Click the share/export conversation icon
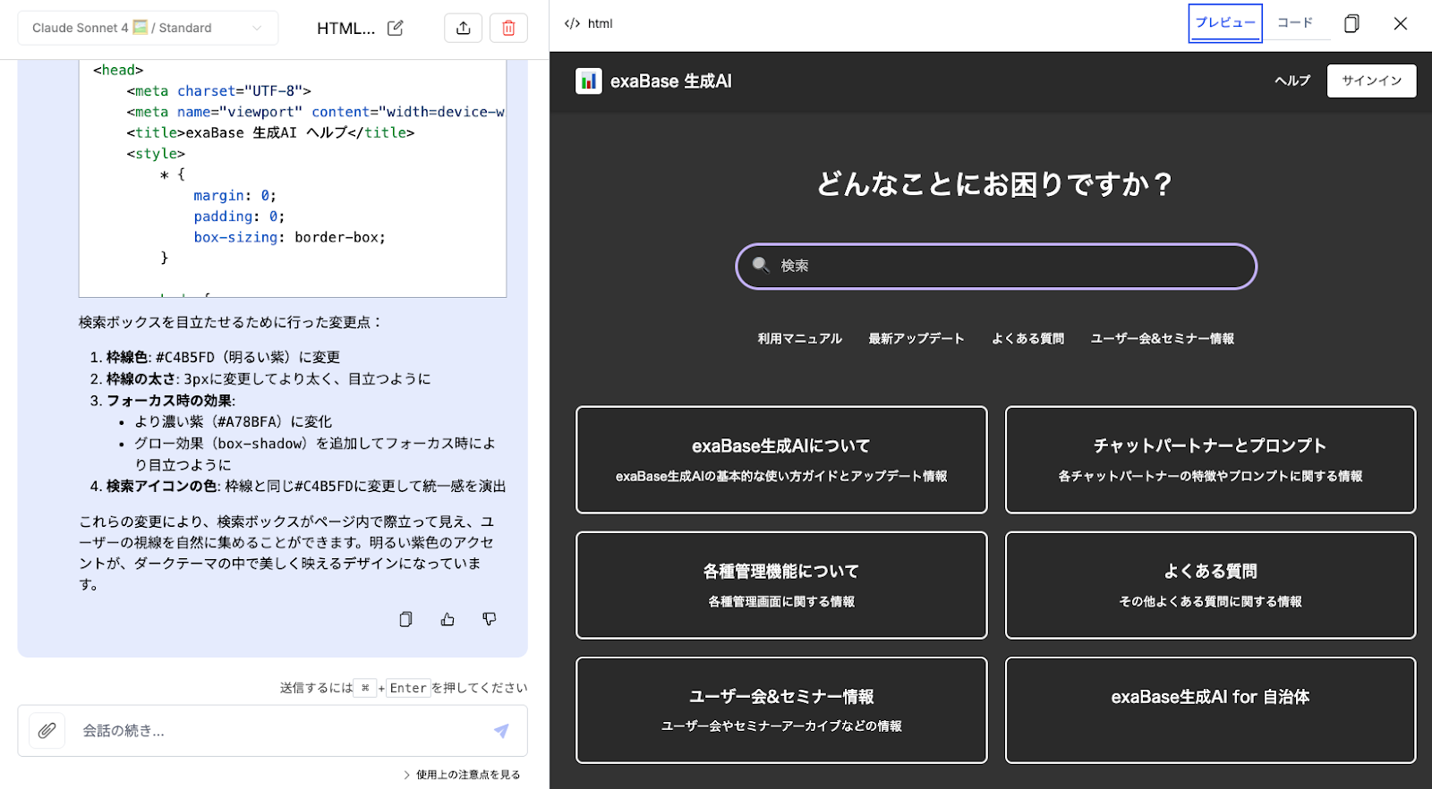1432x789 pixels. click(x=463, y=28)
